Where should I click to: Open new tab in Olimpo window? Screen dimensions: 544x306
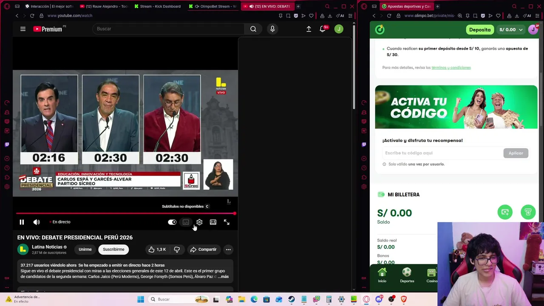(437, 6)
